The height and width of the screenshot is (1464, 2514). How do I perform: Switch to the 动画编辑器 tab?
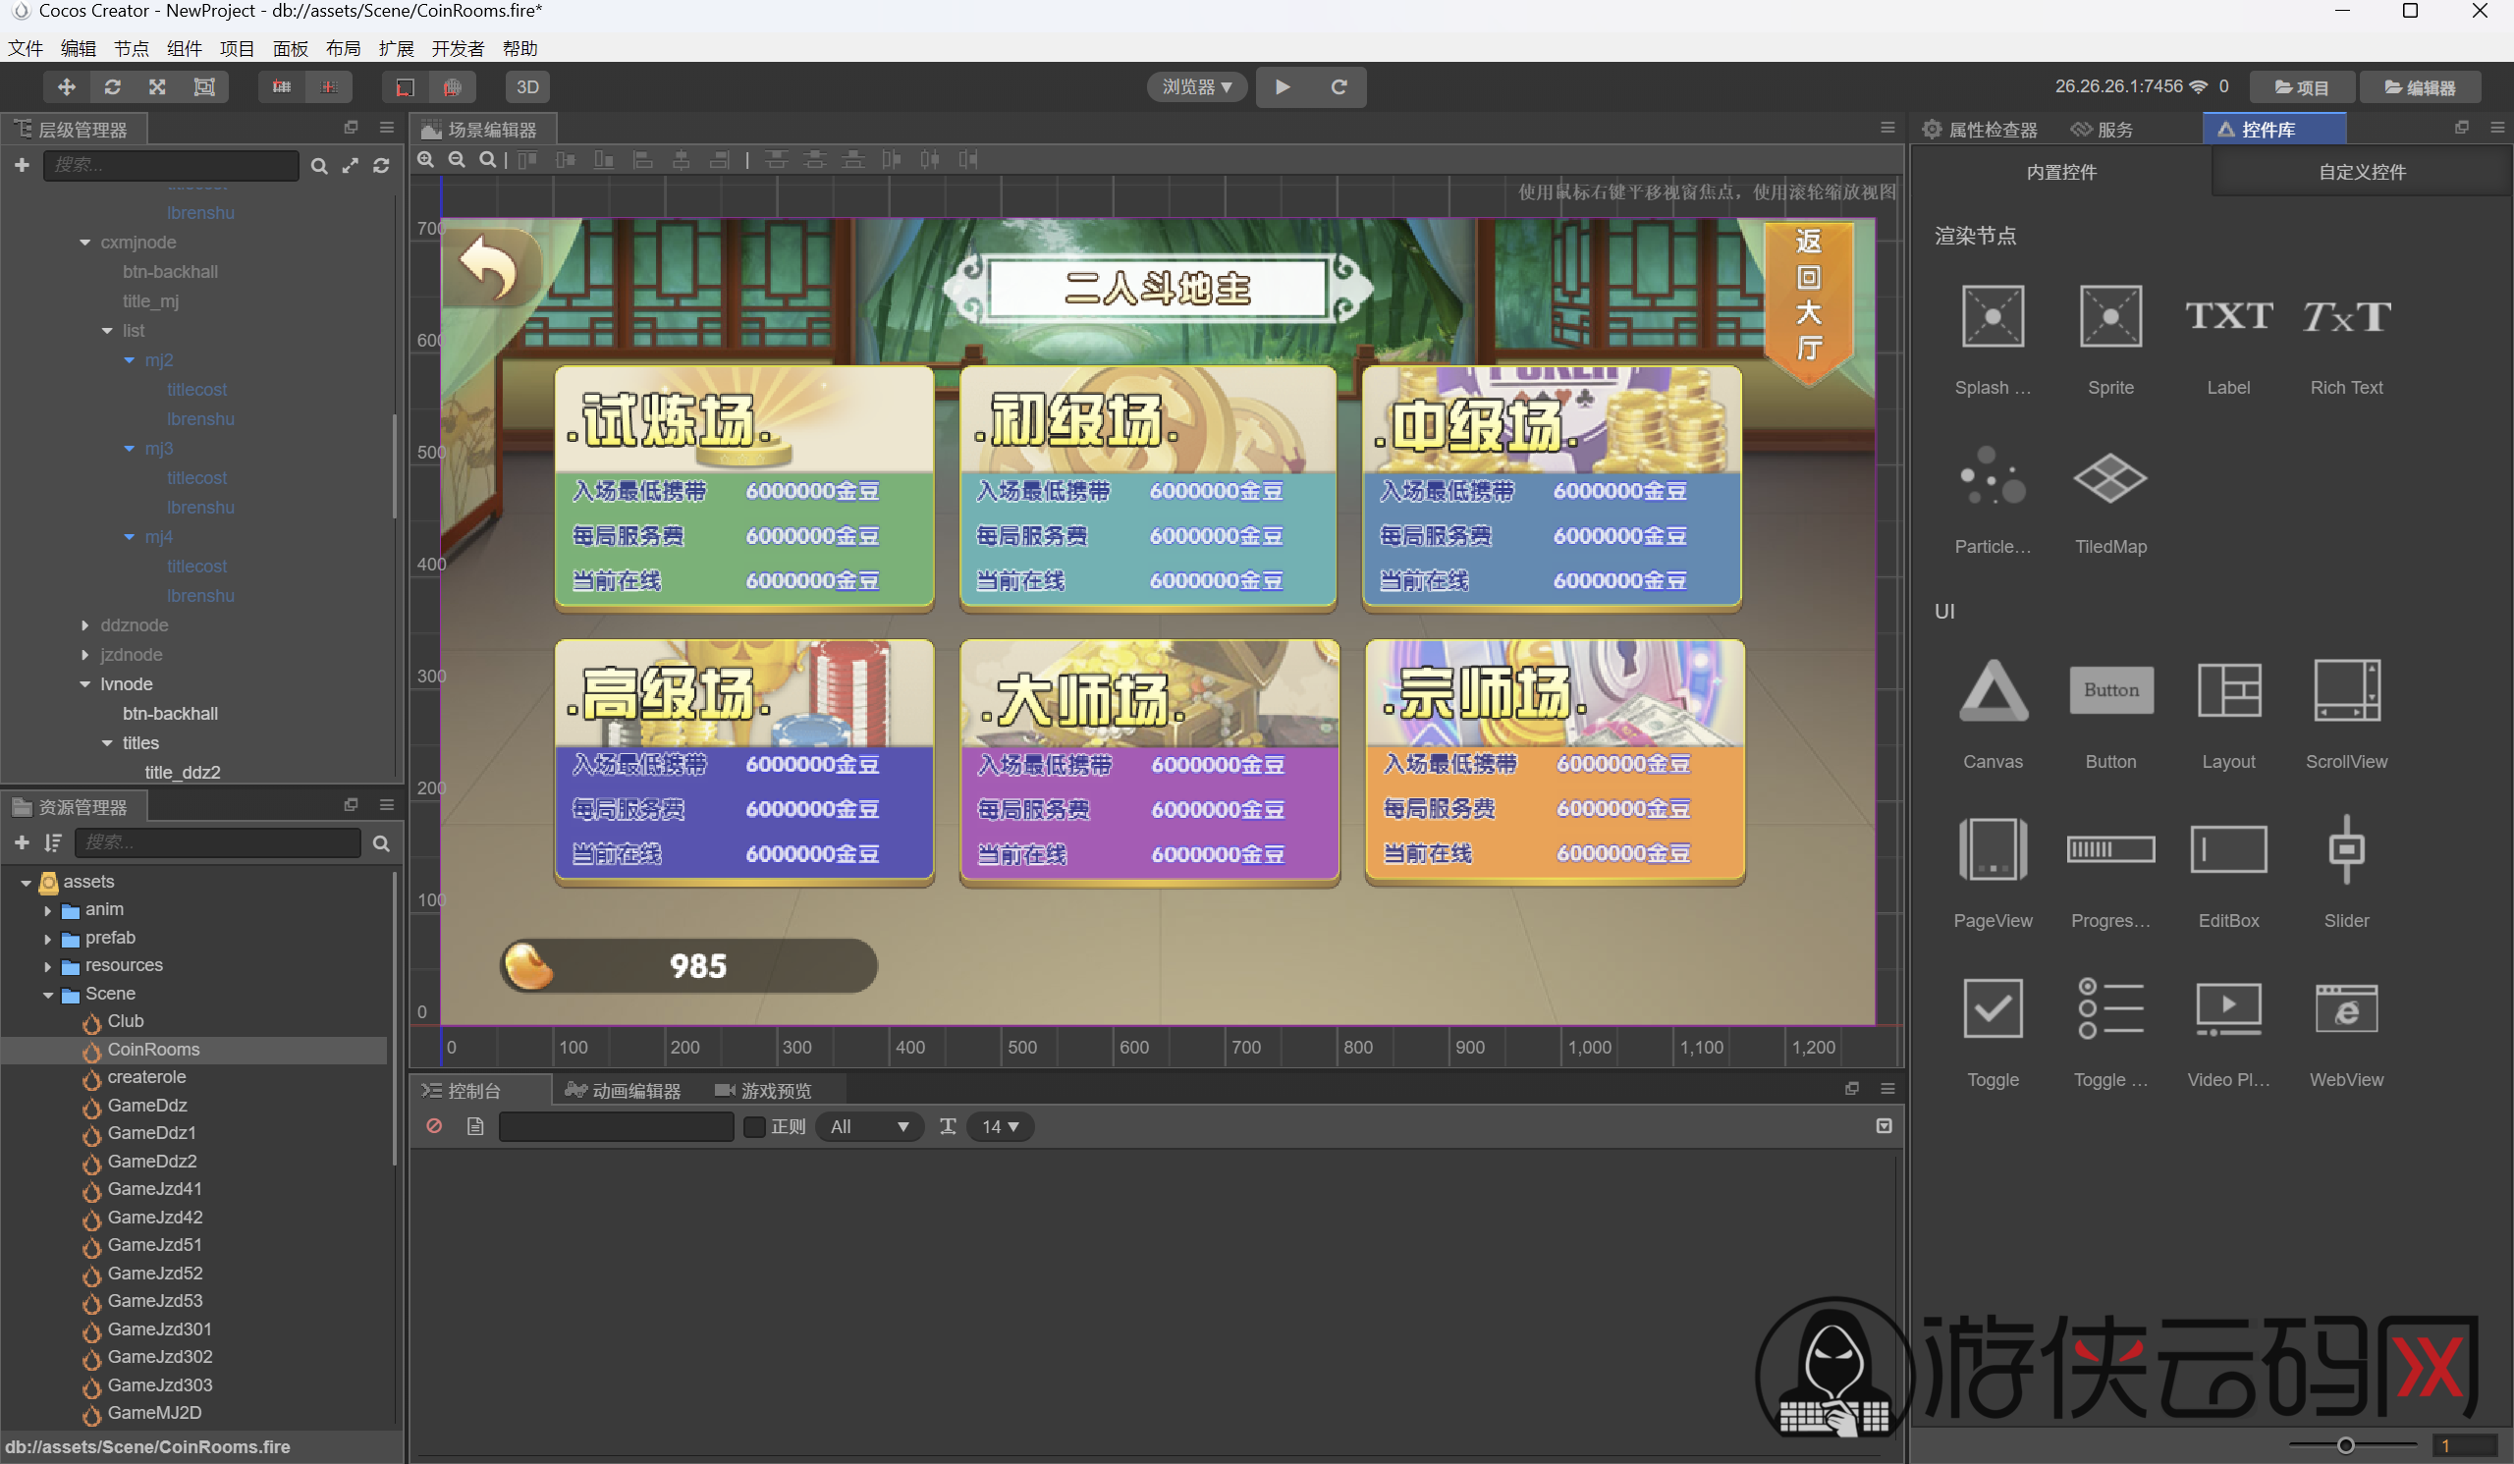click(624, 1091)
